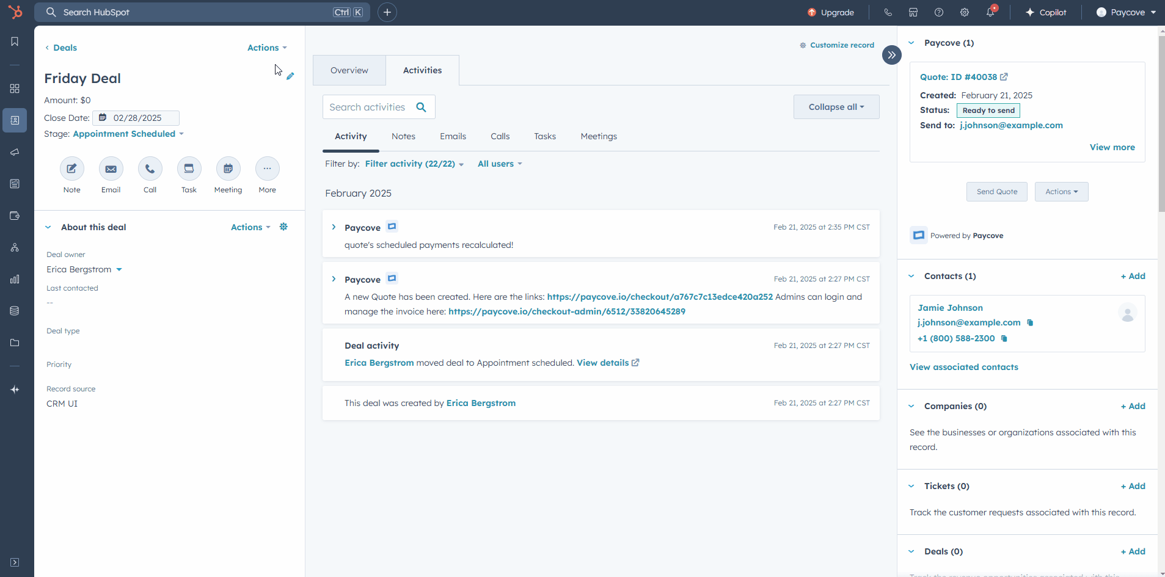Expand the quote recalculated Paycove activity
The height and width of the screenshot is (577, 1165).
click(x=334, y=227)
